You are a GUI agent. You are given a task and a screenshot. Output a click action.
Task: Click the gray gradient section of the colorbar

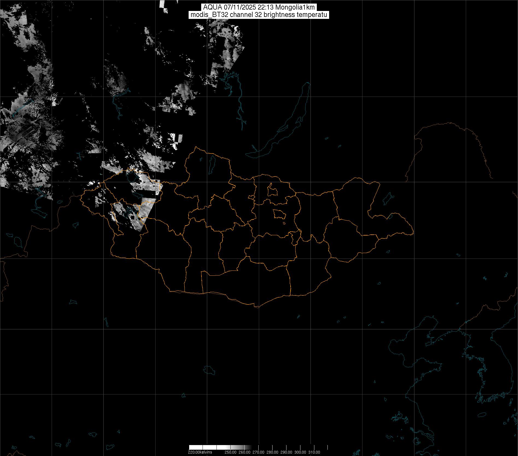[241, 448]
